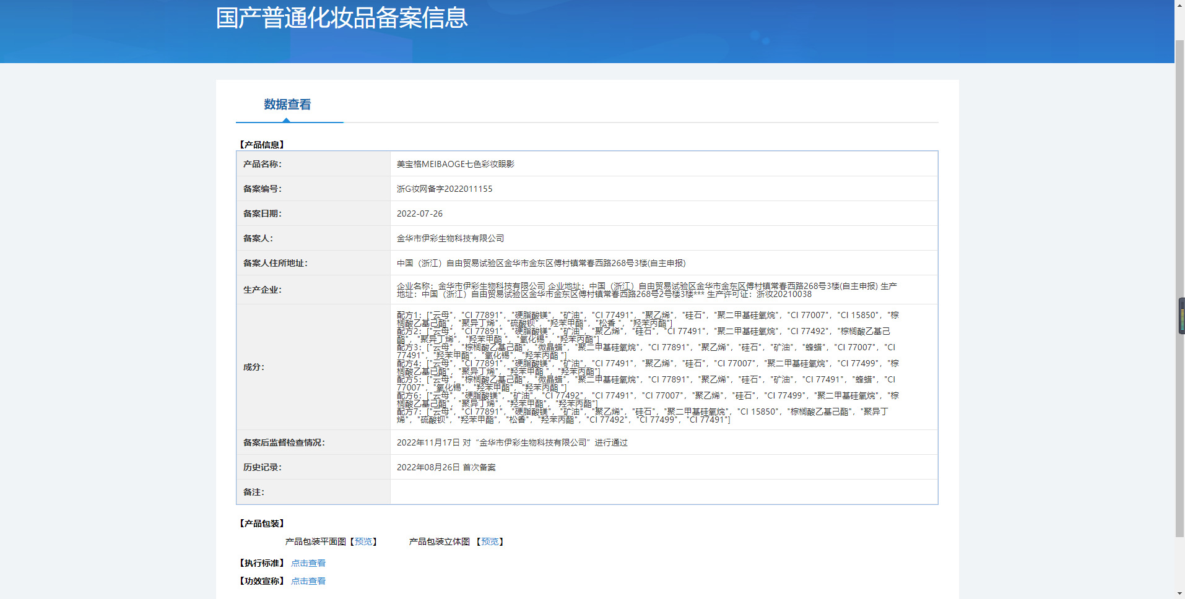
Task: Click the 配方3 ingredient list line
Action: click(646, 351)
